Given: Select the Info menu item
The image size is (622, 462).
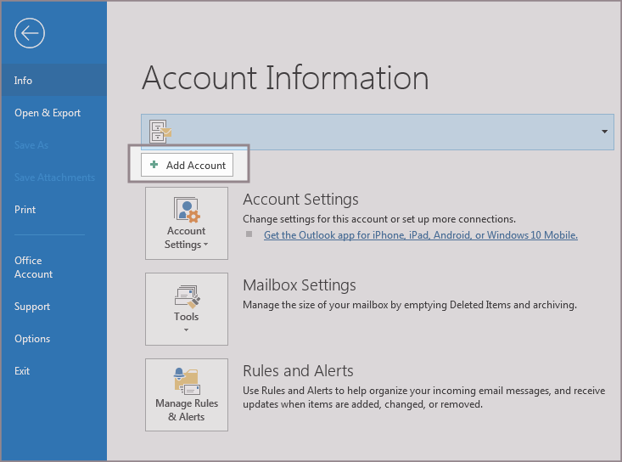Looking at the screenshot, I should [24, 81].
